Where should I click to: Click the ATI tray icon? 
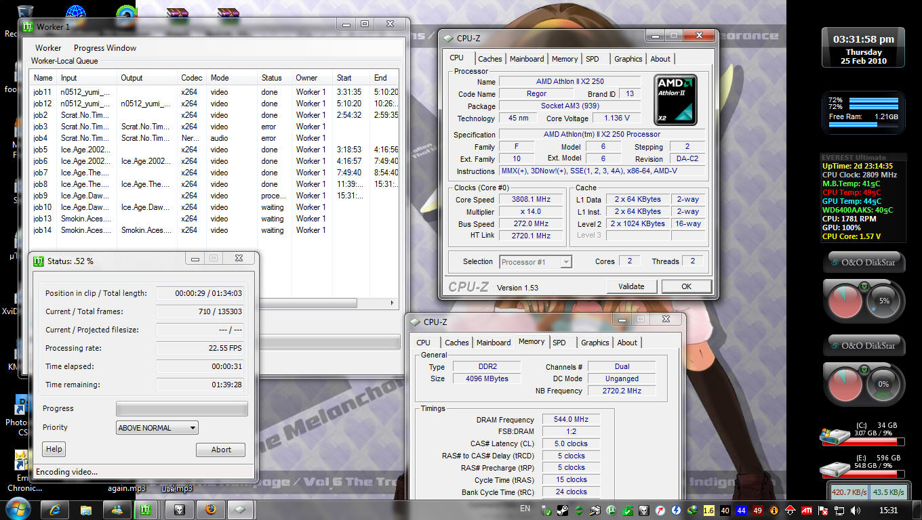(x=807, y=510)
